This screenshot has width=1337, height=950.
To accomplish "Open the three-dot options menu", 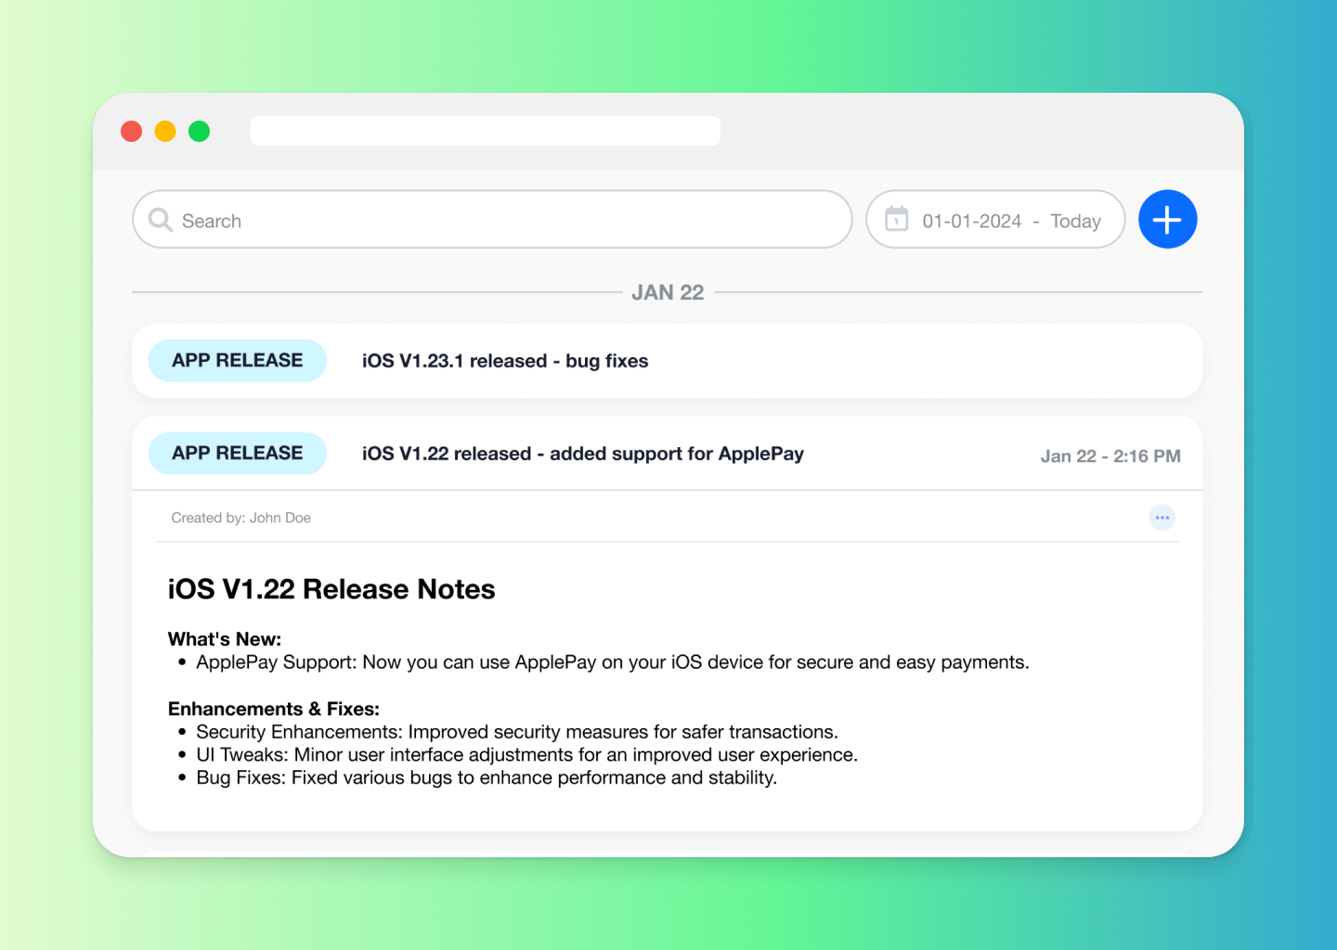I will (1162, 518).
